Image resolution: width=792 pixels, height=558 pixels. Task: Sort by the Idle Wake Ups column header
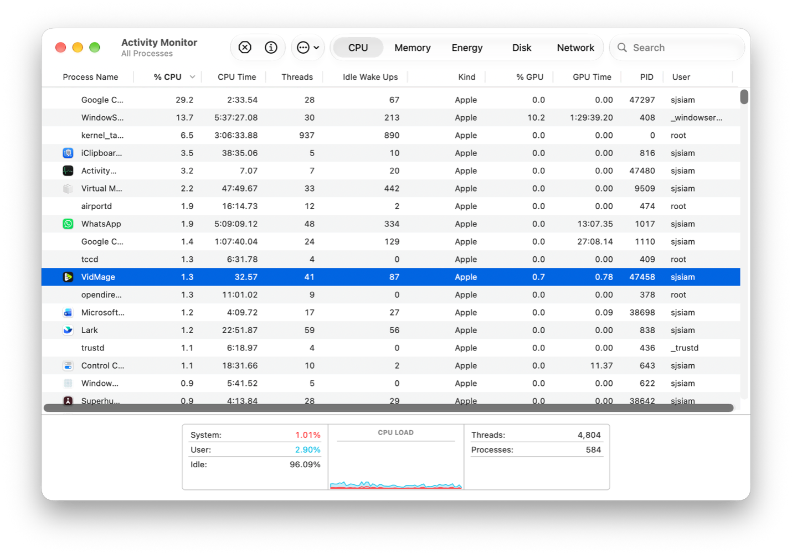click(x=370, y=77)
